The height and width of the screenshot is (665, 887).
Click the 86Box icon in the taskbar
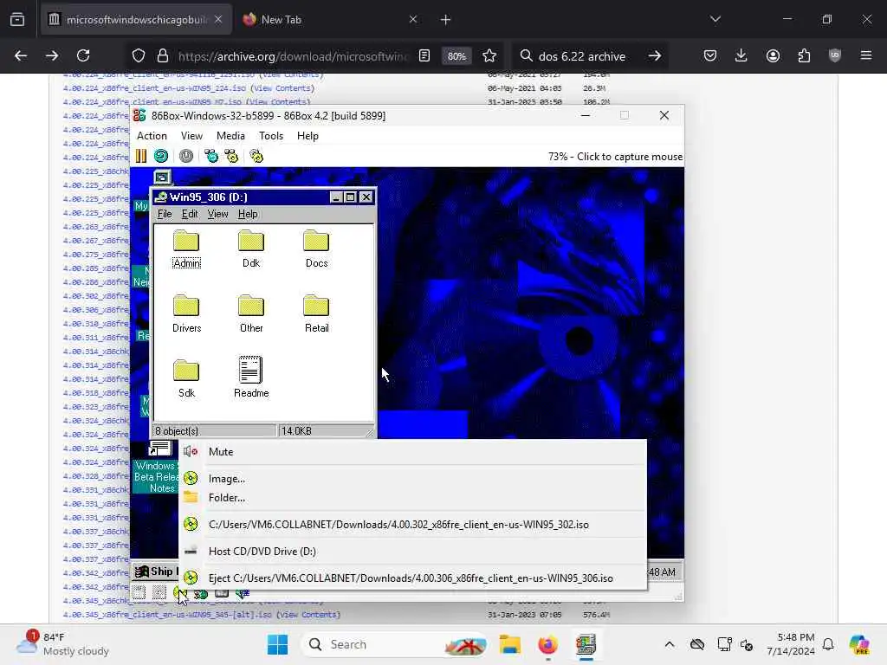click(x=586, y=644)
